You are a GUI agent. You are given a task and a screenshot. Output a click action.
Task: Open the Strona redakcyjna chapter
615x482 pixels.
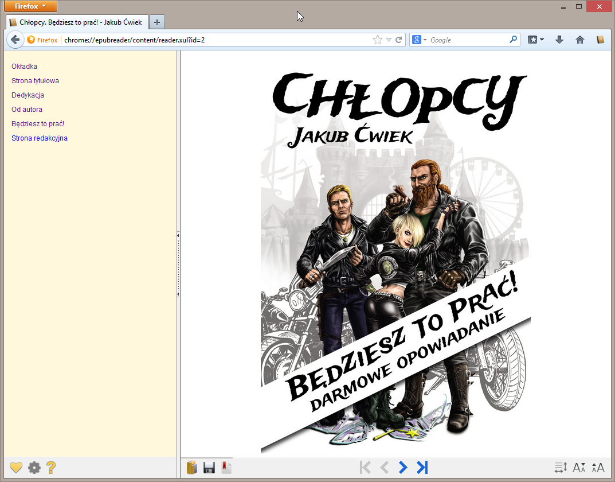(39, 138)
